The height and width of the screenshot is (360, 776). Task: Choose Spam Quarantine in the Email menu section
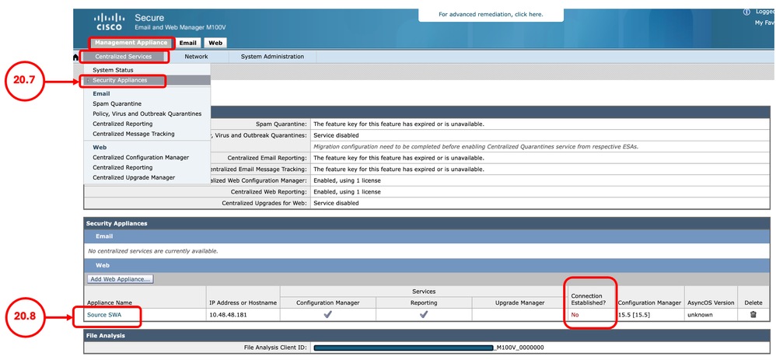(117, 104)
